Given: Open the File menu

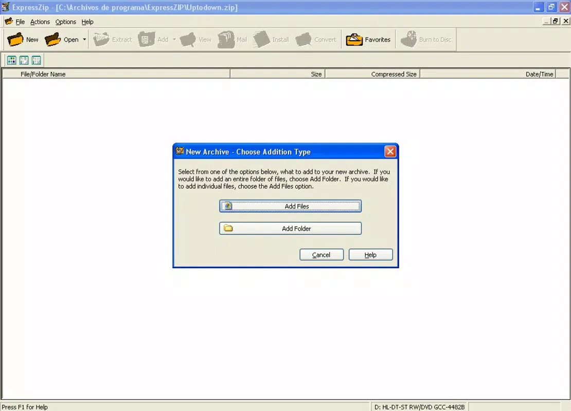Looking at the screenshot, I should (x=20, y=22).
